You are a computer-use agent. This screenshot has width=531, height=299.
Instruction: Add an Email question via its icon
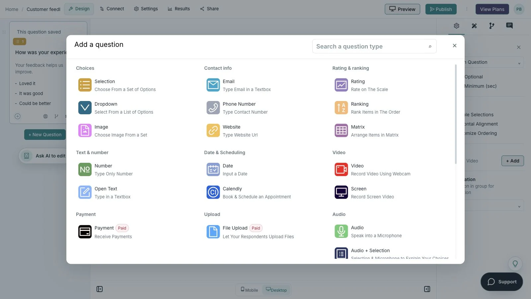[213, 85]
